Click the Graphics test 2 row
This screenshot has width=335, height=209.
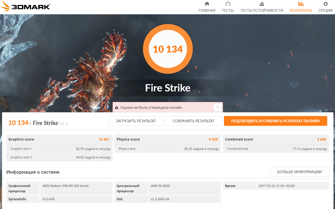coord(59,157)
